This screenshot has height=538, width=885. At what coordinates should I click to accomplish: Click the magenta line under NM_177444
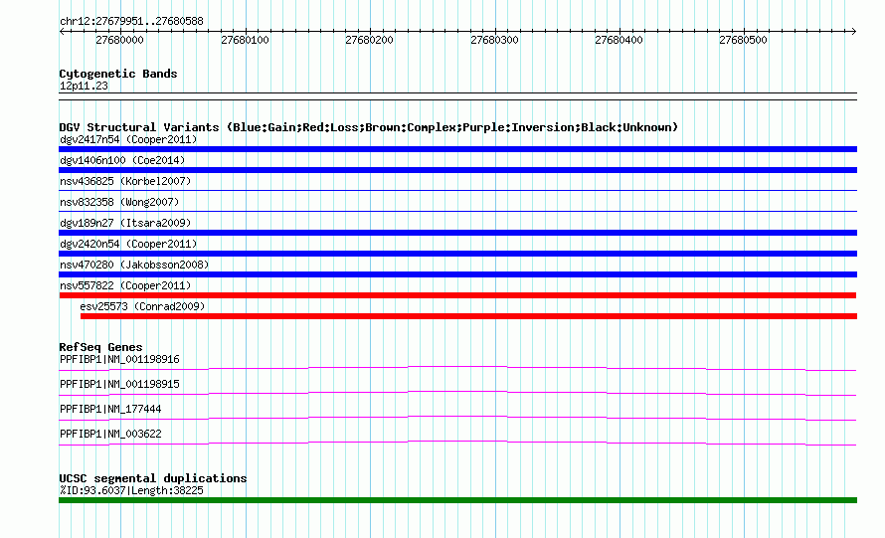(457, 419)
